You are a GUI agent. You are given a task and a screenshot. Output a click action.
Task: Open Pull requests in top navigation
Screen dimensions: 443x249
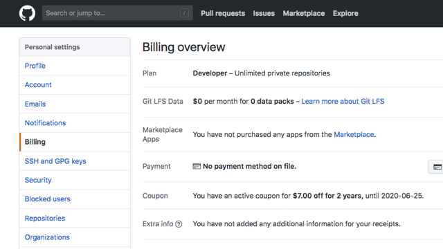tap(223, 13)
